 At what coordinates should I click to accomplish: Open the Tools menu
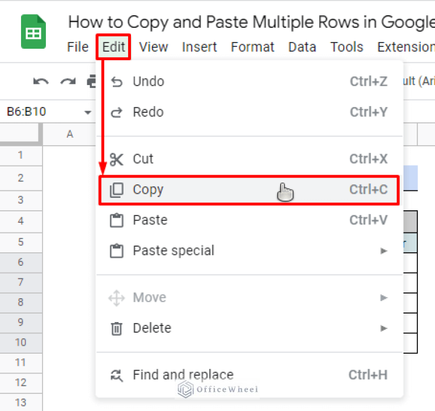click(347, 47)
